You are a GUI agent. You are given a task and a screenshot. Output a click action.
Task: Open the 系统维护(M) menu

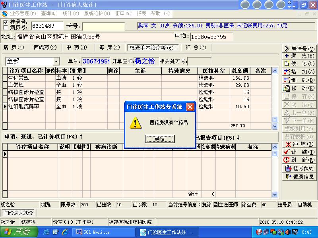point(97,13)
